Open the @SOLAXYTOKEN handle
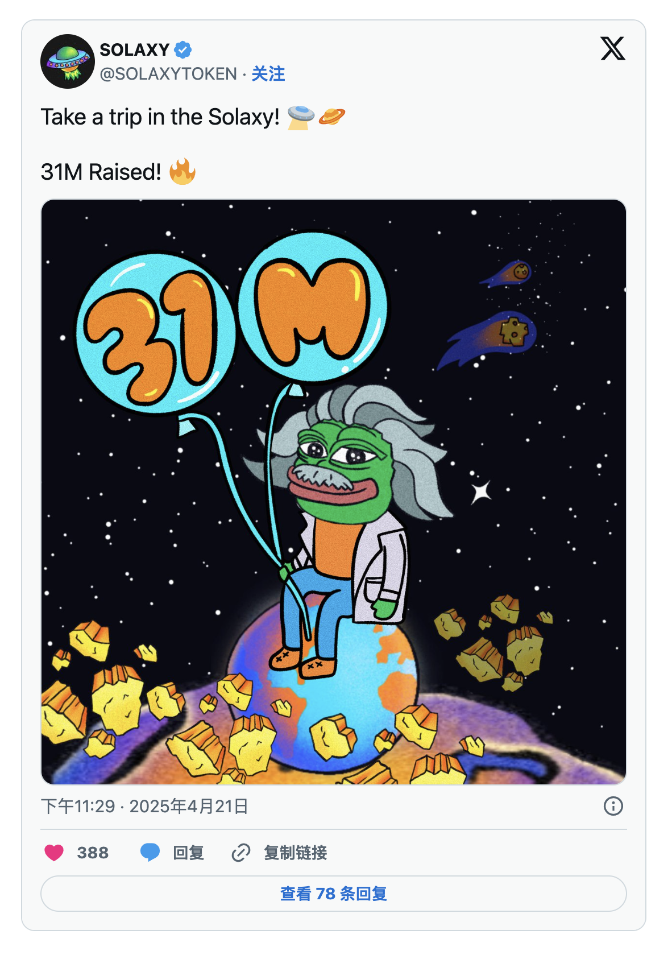 168,73
